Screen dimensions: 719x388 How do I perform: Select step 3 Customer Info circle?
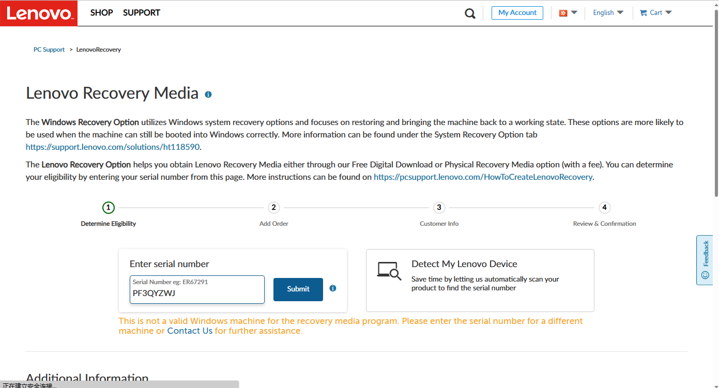point(439,208)
